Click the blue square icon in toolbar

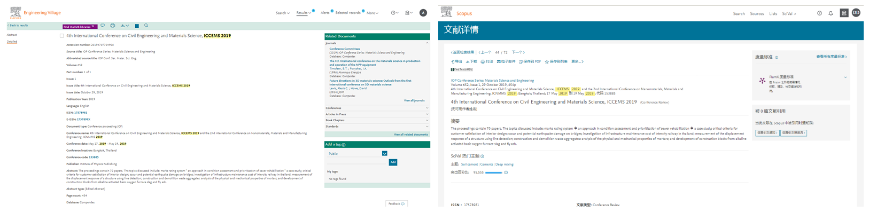(137, 26)
